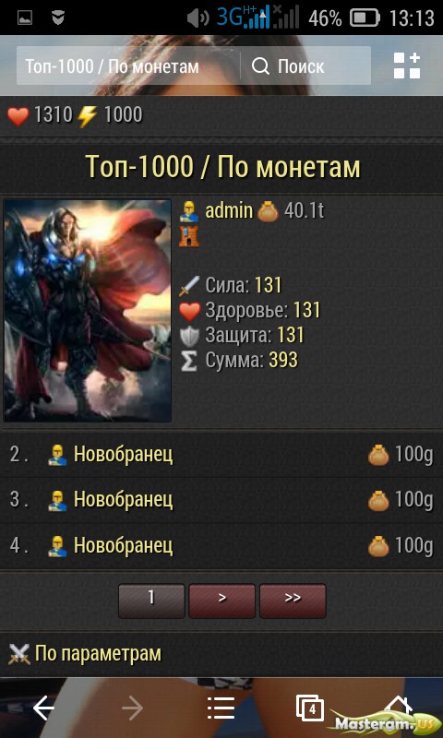Open Новобранец ranked fourth
Viewport: 443px width, 738px height.
[124, 546]
